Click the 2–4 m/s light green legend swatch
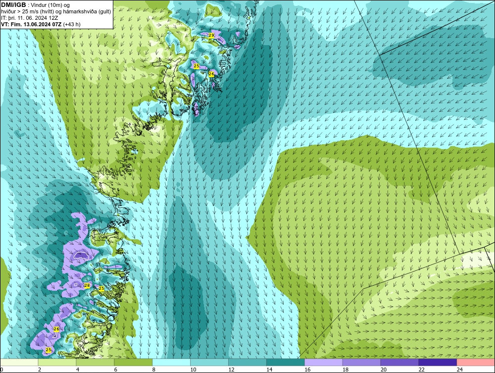 57,362
